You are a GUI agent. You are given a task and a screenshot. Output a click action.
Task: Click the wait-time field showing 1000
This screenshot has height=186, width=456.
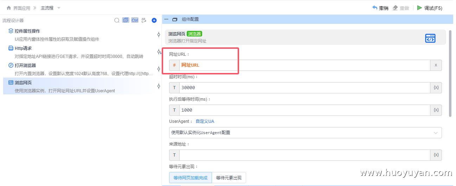(x=305, y=110)
